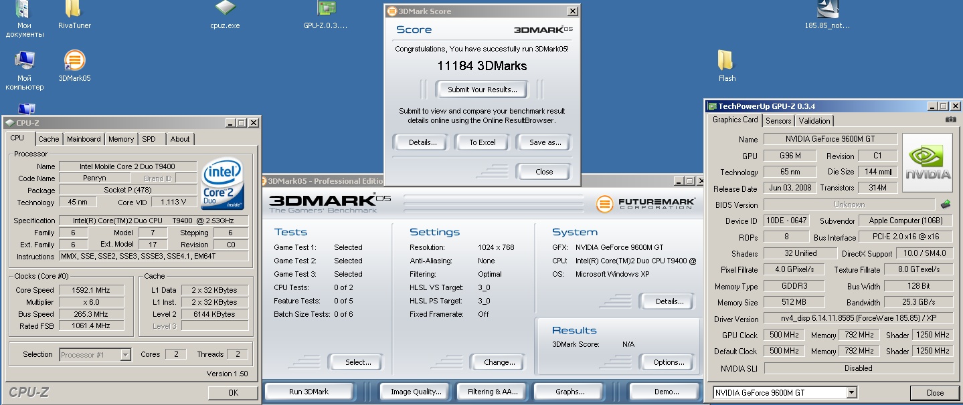This screenshot has width=963, height=405.
Task: Open Filtering & AA... button
Action: (493, 392)
